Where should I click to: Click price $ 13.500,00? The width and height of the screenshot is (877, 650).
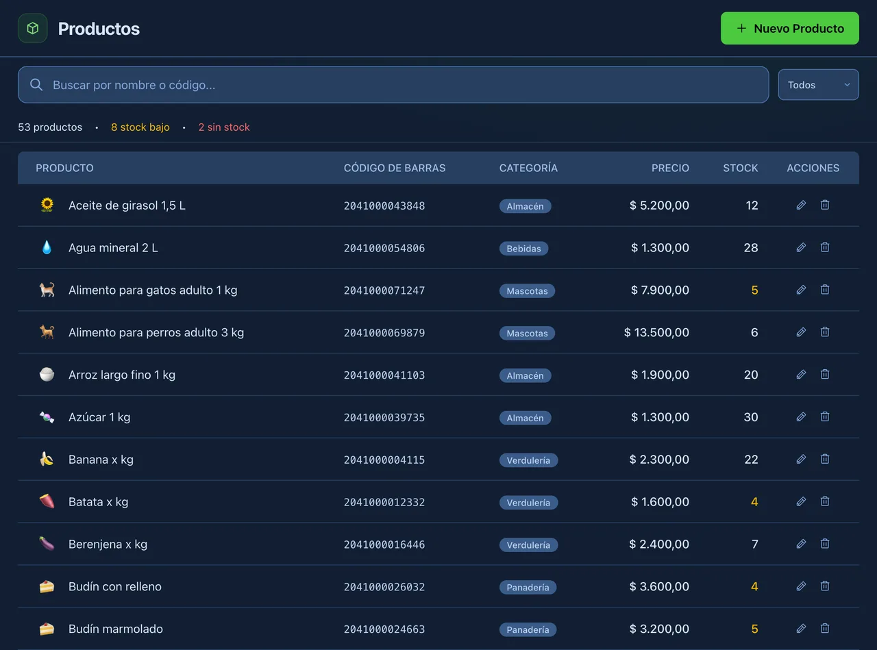click(x=656, y=332)
